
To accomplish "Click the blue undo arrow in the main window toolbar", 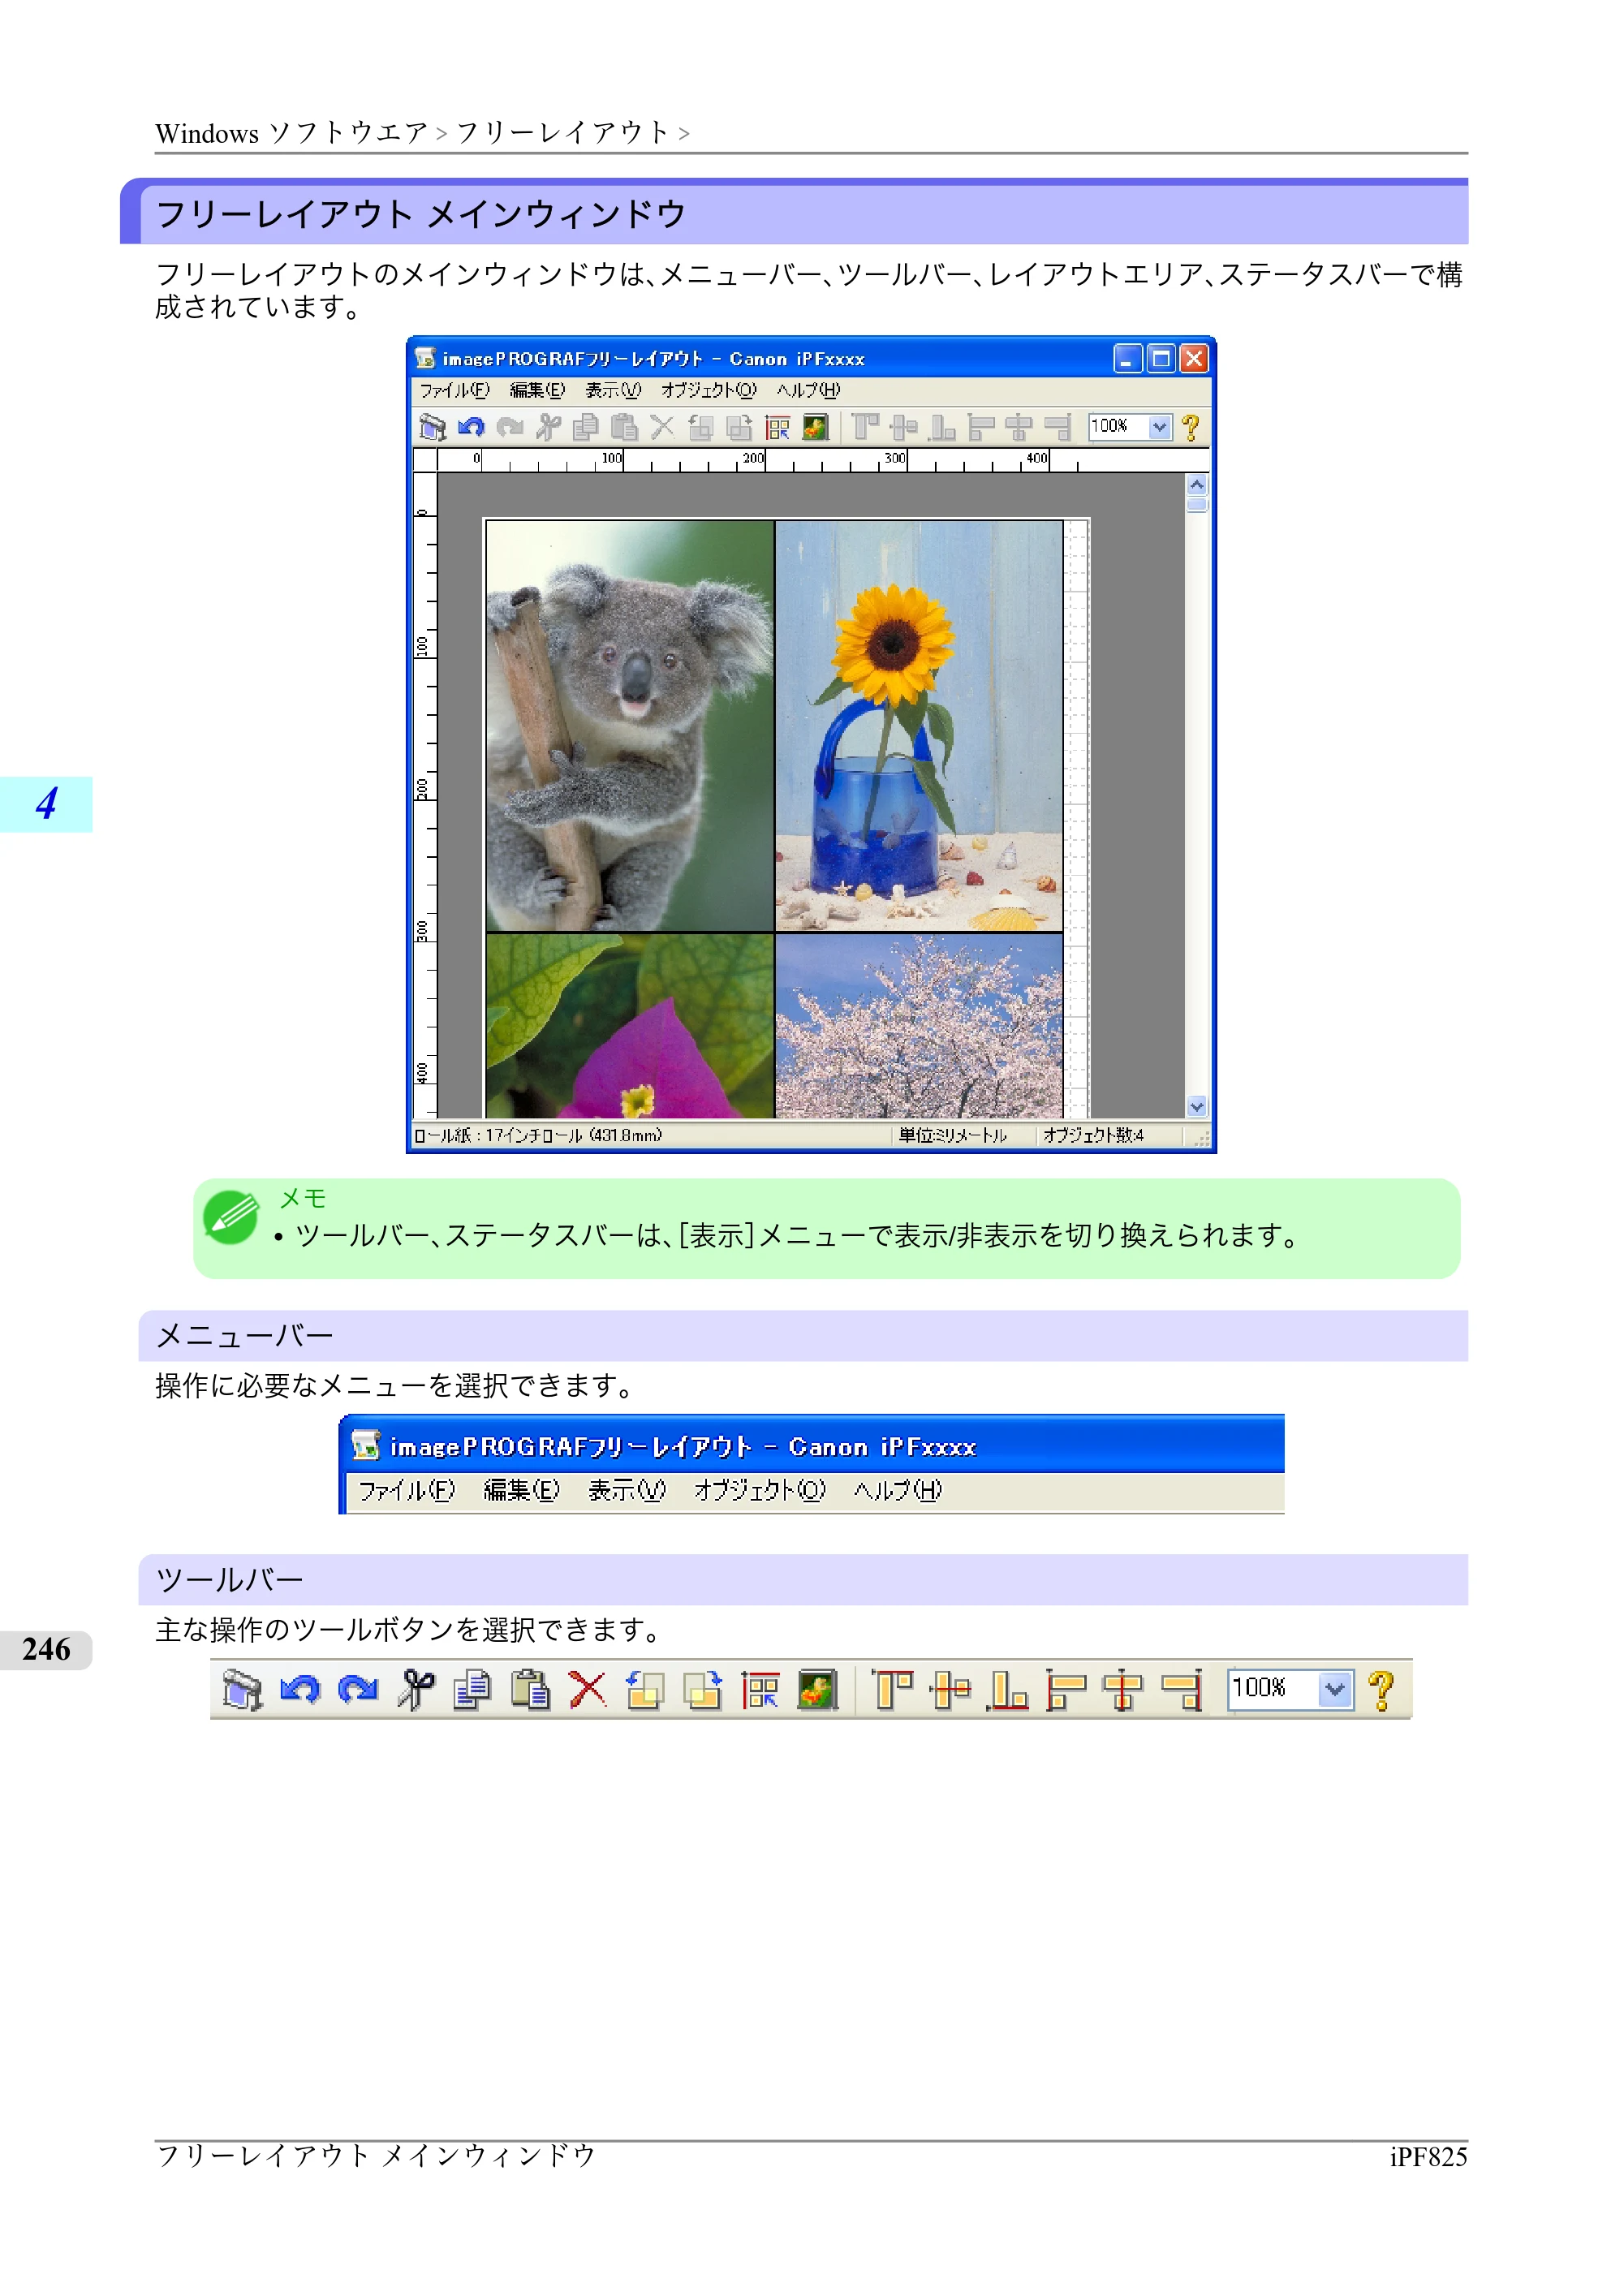I will pos(471,428).
